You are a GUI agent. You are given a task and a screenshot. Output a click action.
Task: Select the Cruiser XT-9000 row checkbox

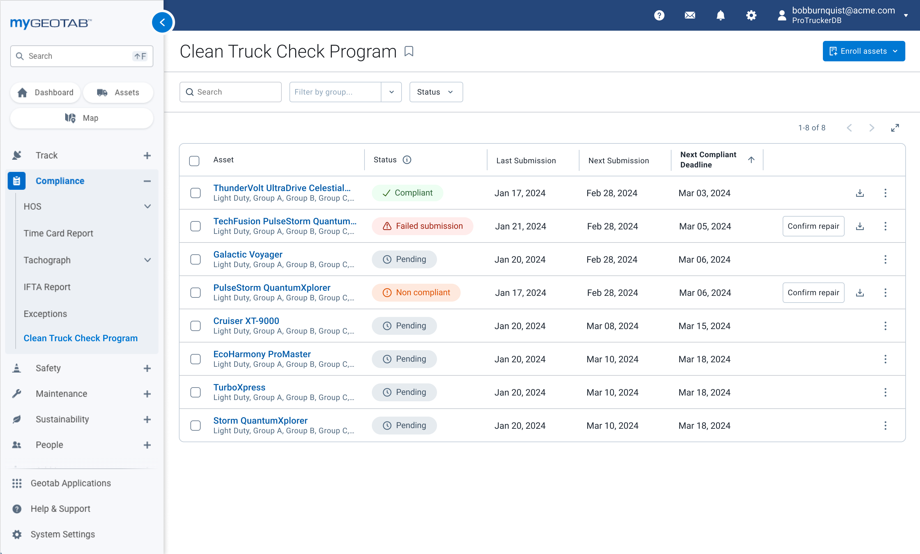[x=195, y=326]
